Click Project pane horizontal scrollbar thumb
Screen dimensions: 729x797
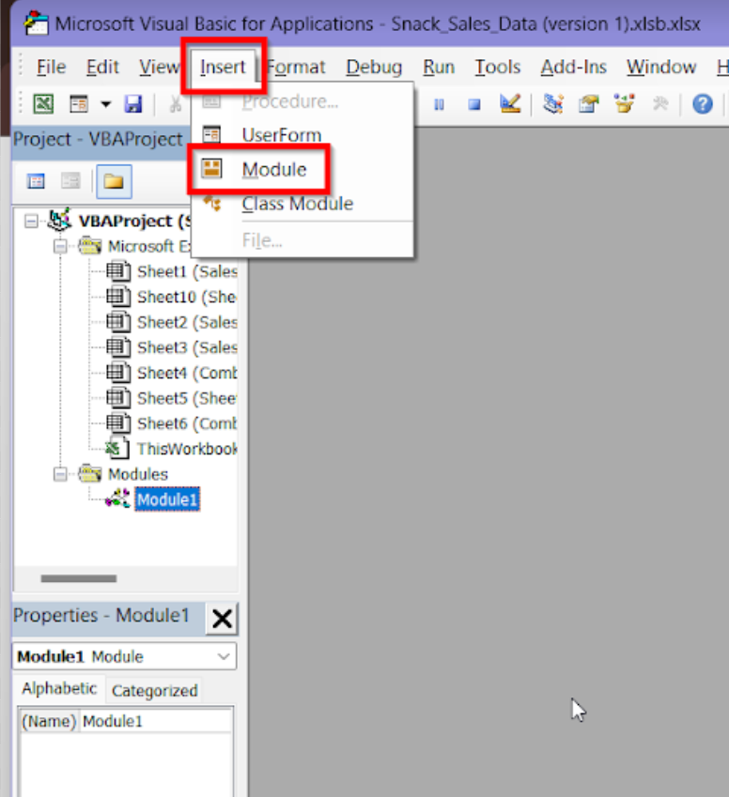pos(79,578)
